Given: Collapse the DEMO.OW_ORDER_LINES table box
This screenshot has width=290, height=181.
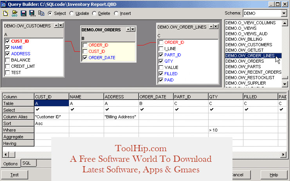Looking at the screenshot, I should pos(211,27).
